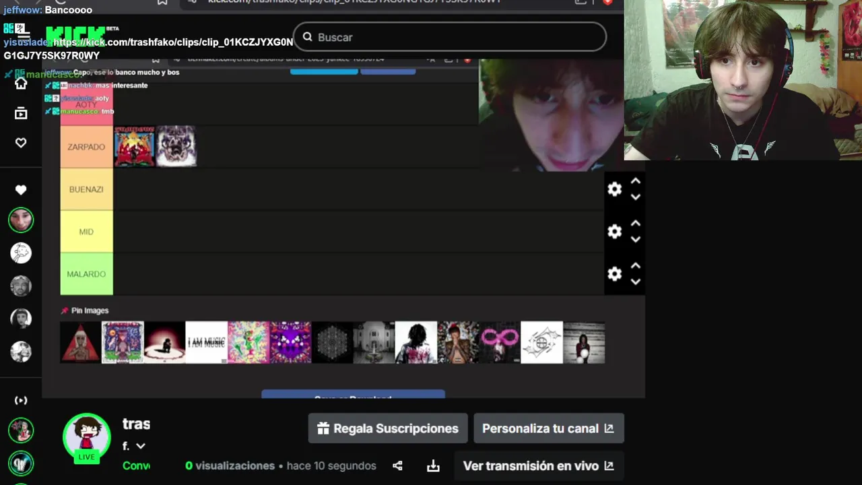Select the first album cover in ZARPADO row
The width and height of the screenshot is (862, 485).
(134, 146)
